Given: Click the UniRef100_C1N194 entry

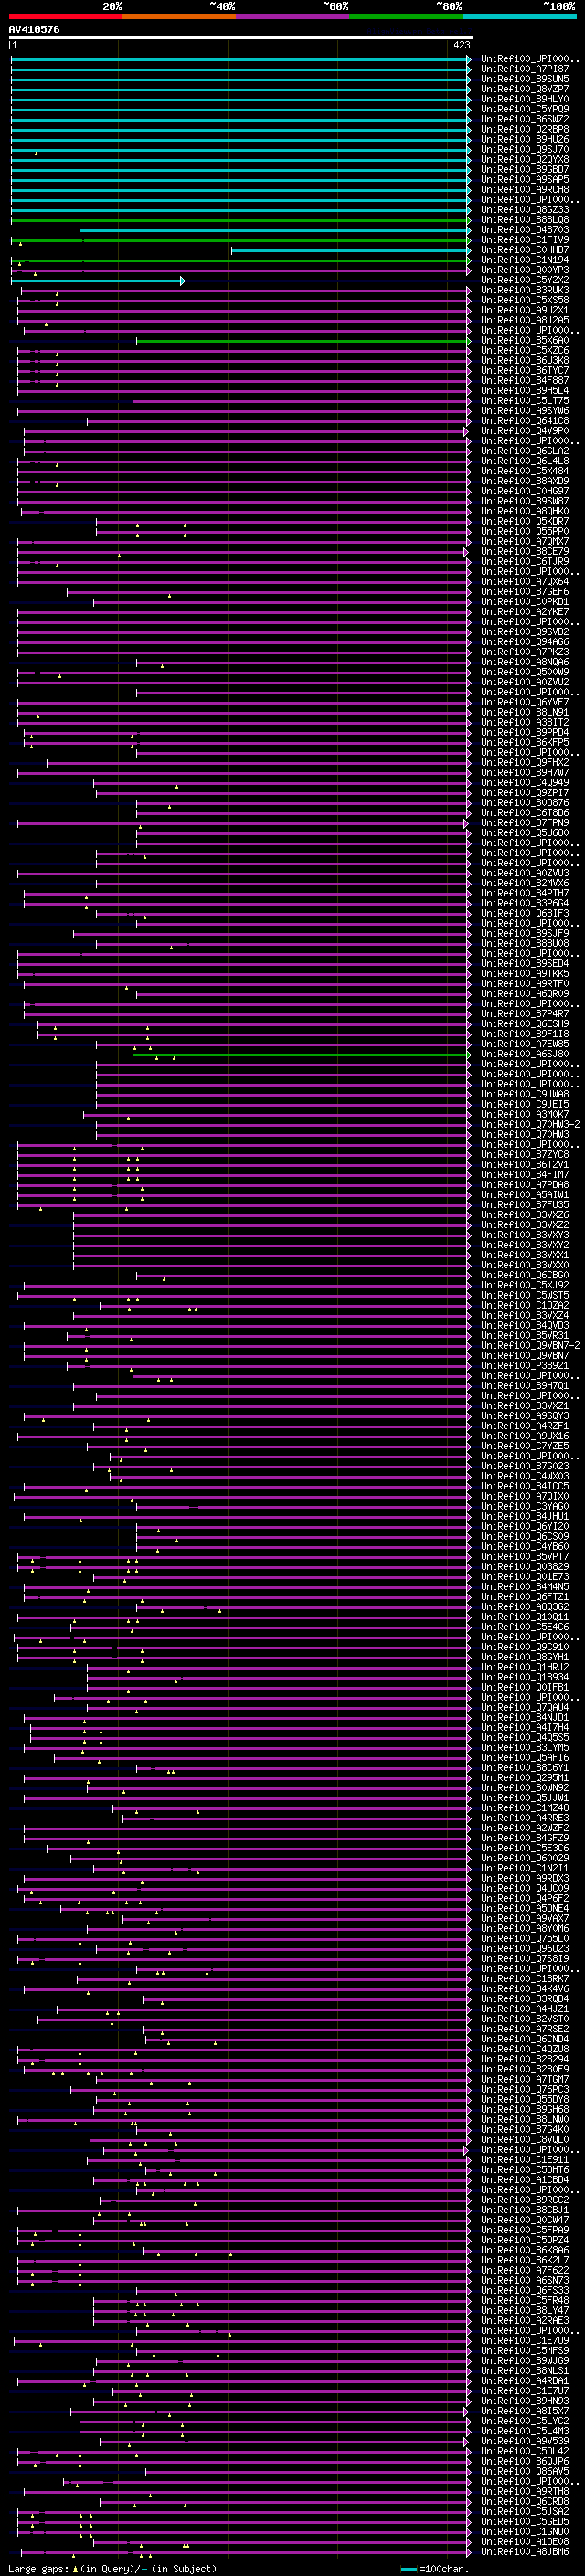Looking at the screenshot, I should tap(525, 260).
